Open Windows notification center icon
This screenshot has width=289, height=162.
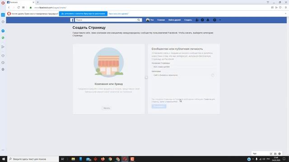pos(284,159)
